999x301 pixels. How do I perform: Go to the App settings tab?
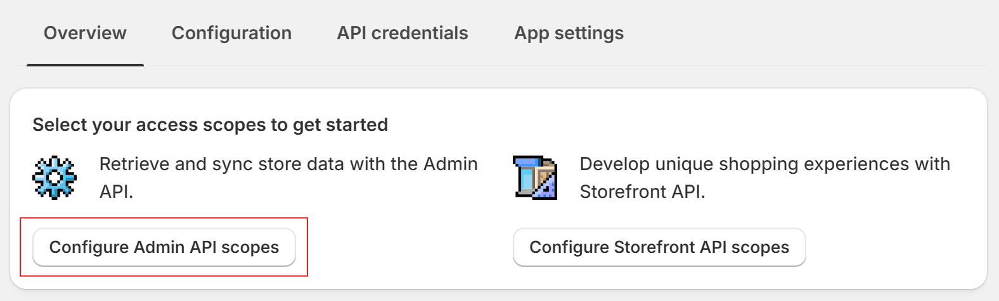[569, 33]
